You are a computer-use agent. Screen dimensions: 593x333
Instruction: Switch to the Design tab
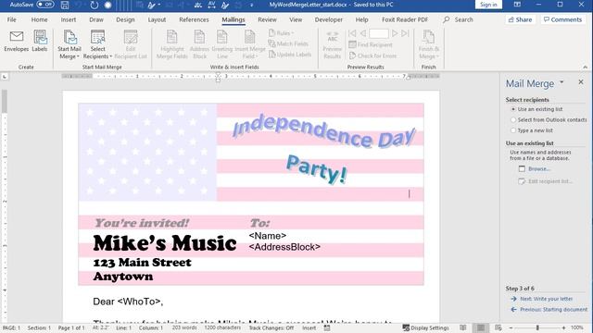click(126, 19)
